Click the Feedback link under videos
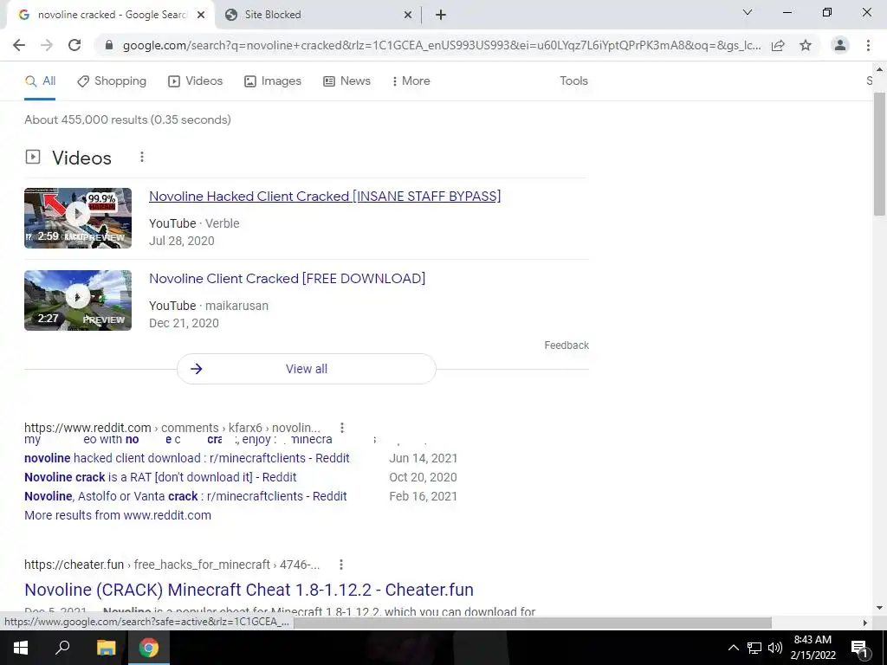Viewport: 887px width, 665px height. click(567, 345)
